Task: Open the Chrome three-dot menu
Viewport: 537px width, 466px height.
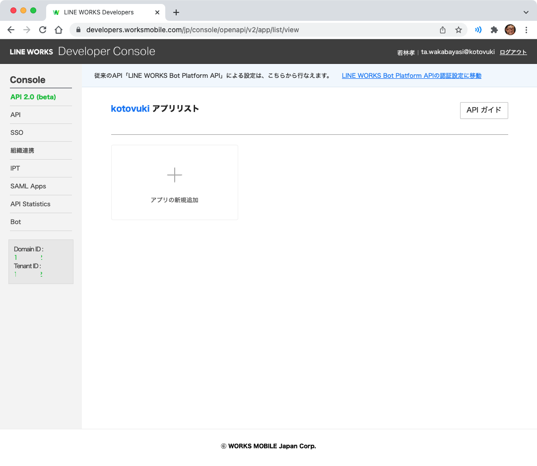Action: coord(527,30)
